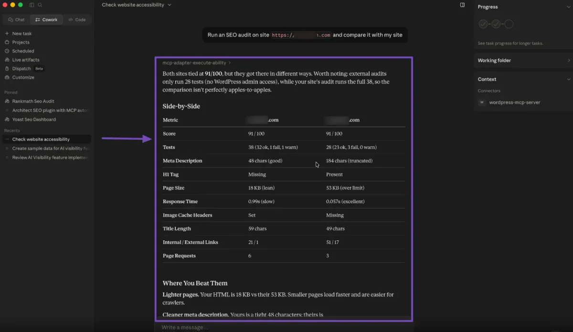
Task: Click the Live artifacts icon
Action: tap(7, 60)
